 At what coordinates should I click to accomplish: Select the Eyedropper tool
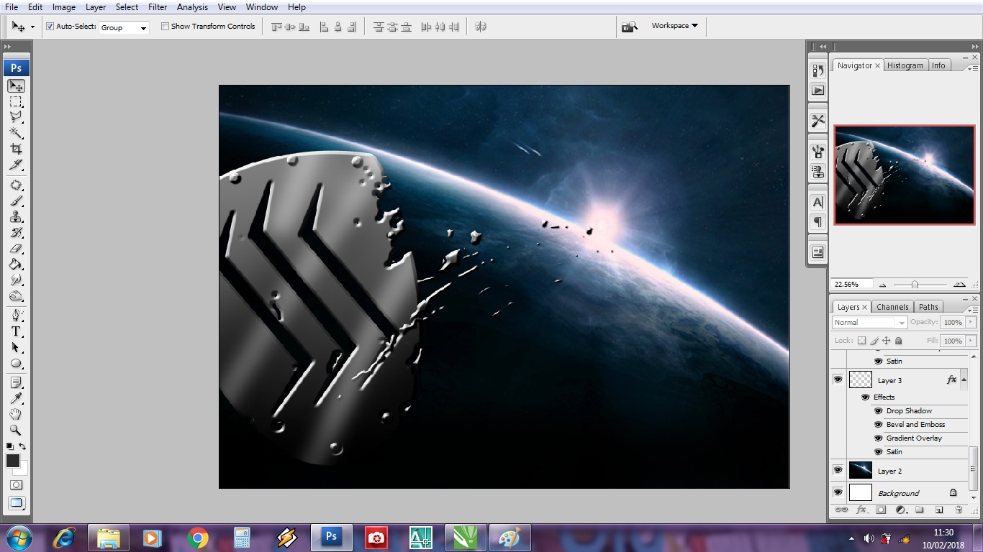pyautogui.click(x=16, y=397)
